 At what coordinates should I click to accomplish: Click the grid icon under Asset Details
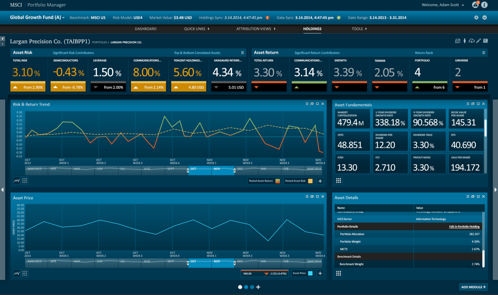pos(338,273)
